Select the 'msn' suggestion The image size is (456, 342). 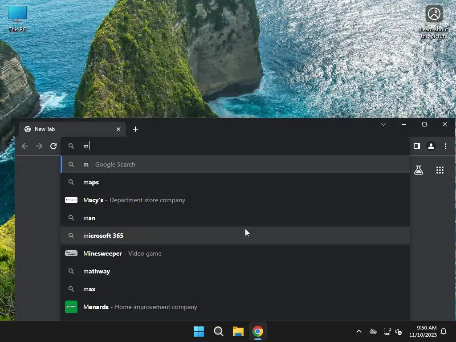[235, 218]
